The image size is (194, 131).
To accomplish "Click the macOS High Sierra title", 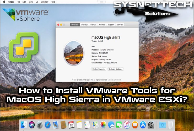I will (106, 37).
